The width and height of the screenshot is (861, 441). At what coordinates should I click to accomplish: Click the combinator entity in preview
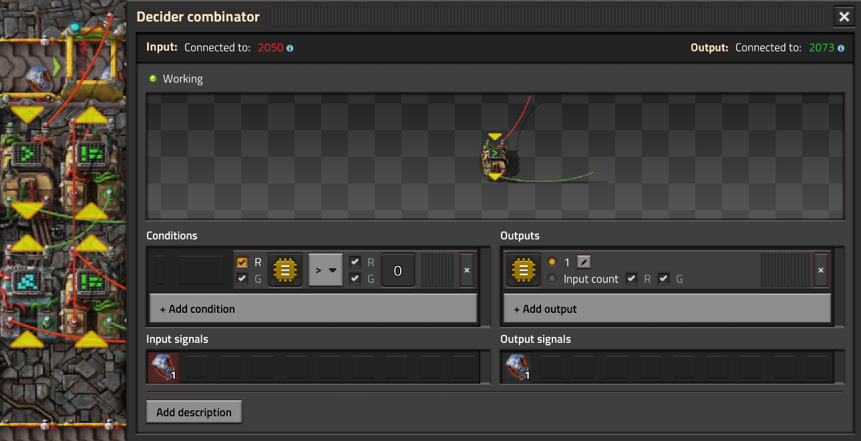point(494,157)
